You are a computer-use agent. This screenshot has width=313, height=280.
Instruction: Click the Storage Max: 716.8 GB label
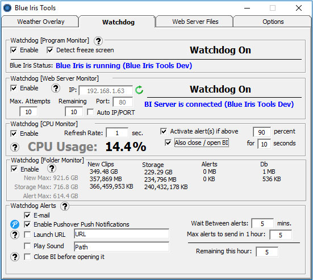[x=46, y=187]
